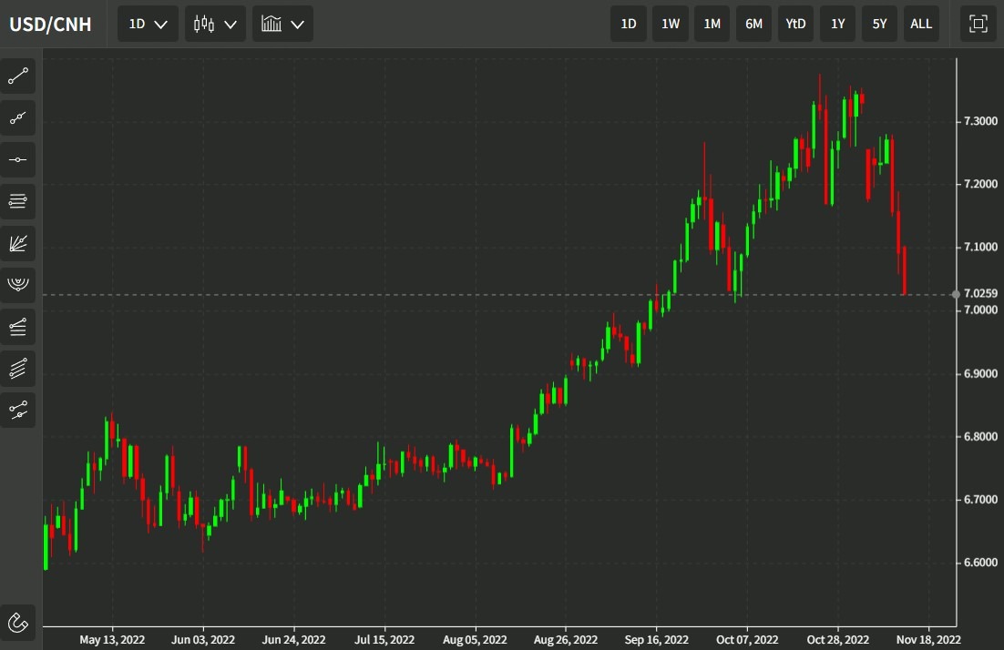Toggle the magnet snap mode

click(x=18, y=623)
